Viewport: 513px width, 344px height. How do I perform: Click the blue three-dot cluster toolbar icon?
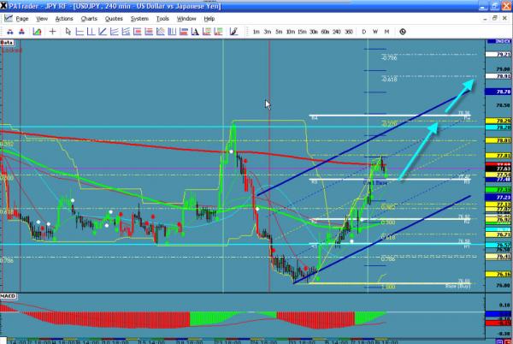10,32
